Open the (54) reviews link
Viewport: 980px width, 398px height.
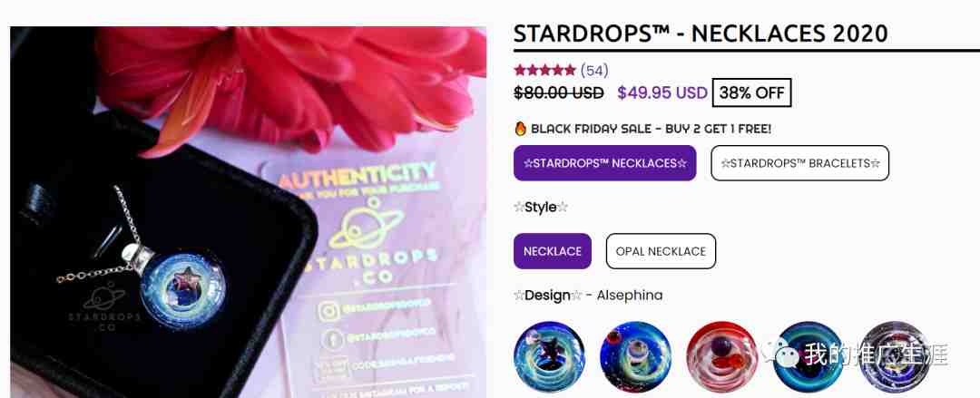pyautogui.click(x=594, y=70)
